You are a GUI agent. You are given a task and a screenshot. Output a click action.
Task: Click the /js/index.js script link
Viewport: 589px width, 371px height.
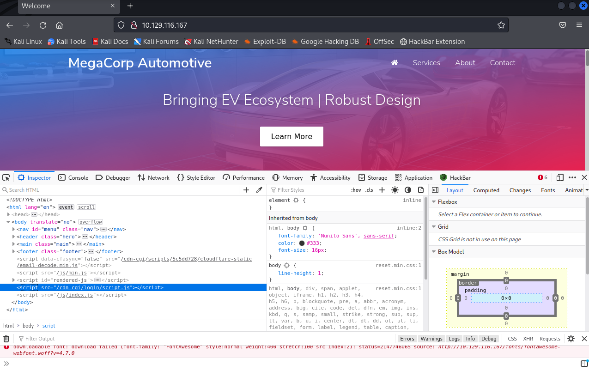pyautogui.click(x=75, y=295)
